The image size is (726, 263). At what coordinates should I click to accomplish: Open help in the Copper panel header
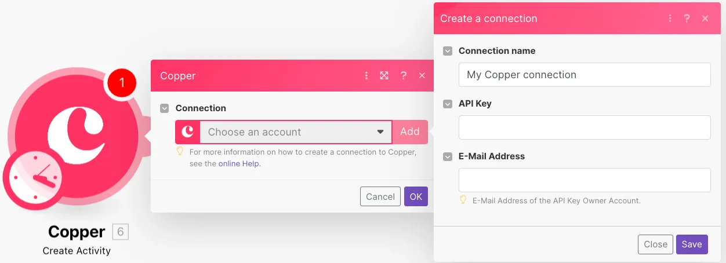tap(404, 75)
